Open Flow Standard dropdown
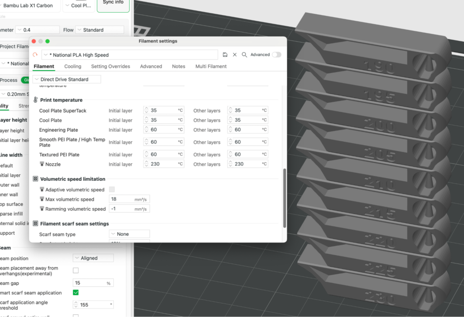464x317 pixels. (100, 30)
